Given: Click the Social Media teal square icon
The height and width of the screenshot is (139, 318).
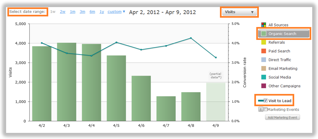Looking at the screenshot, I should tap(263, 77).
